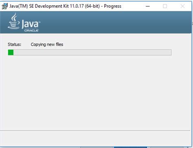Click the window title "Java(TM) SE Development Kit 11.0.17 (64-bit) - Progress"
The width and height of the screenshot is (193, 148).
[x=65, y=6]
